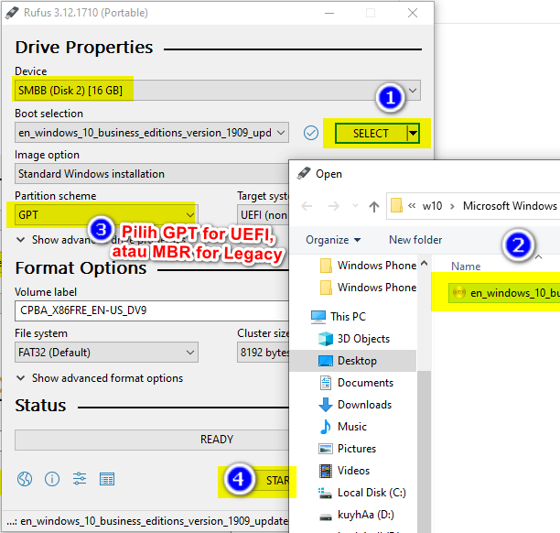The image size is (560, 533).
Task: Click the SELECT button
Action: [371, 134]
